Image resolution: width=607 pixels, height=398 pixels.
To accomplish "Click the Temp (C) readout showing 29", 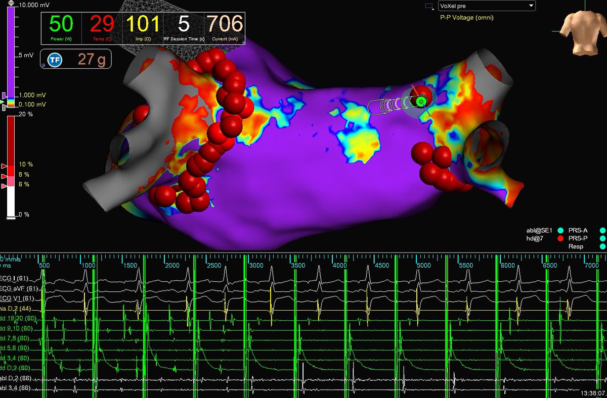I will coord(102,27).
